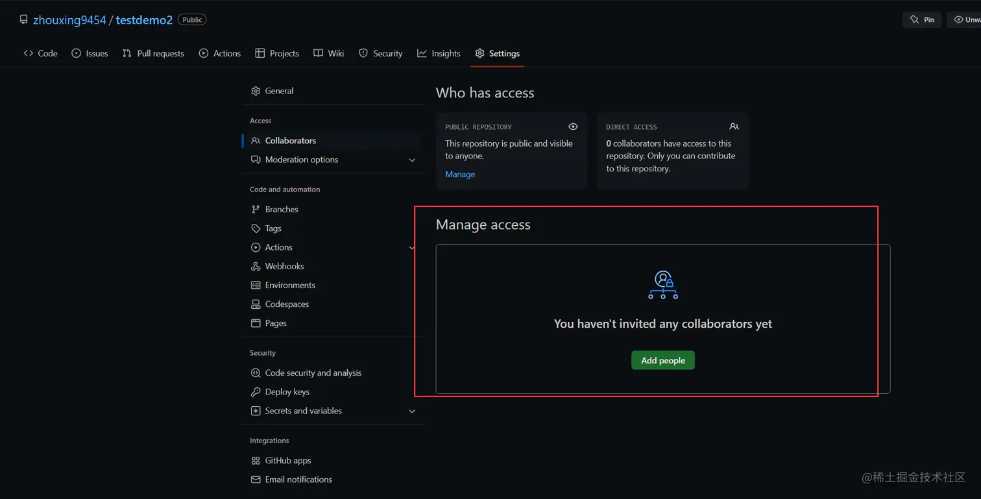The height and width of the screenshot is (499, 981).
Task: Click the Unwatch eye button
Action: [965, 19]
